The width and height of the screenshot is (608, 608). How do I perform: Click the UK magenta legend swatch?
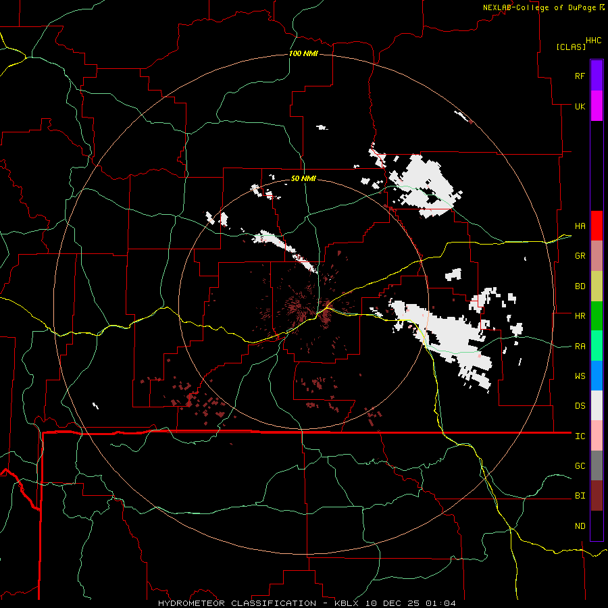point(597,106)
